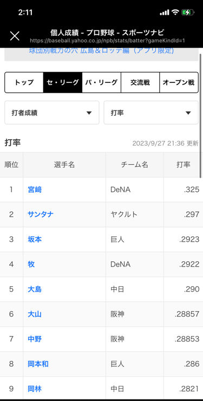Open player サンタナ link

(x=41, y=214)
